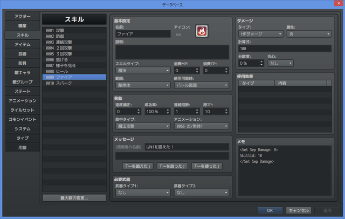Viewport: 345px width, 219px height.
Task: Switch to the 職業 tab
Action: pos(23,26)
